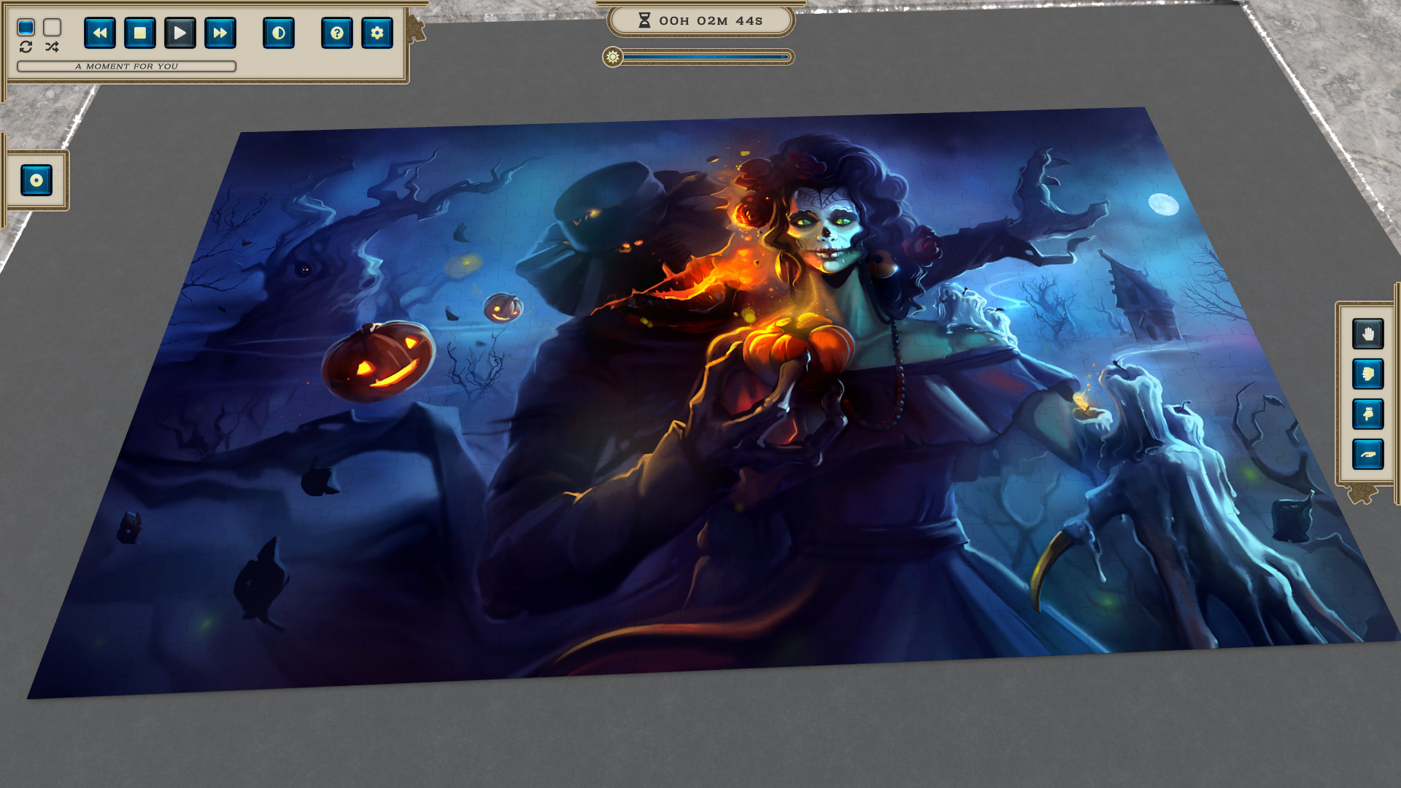1401x788 pixels.
Task: Collapse music panel via its puzzle-piece tab
Action: pos(416,27)
